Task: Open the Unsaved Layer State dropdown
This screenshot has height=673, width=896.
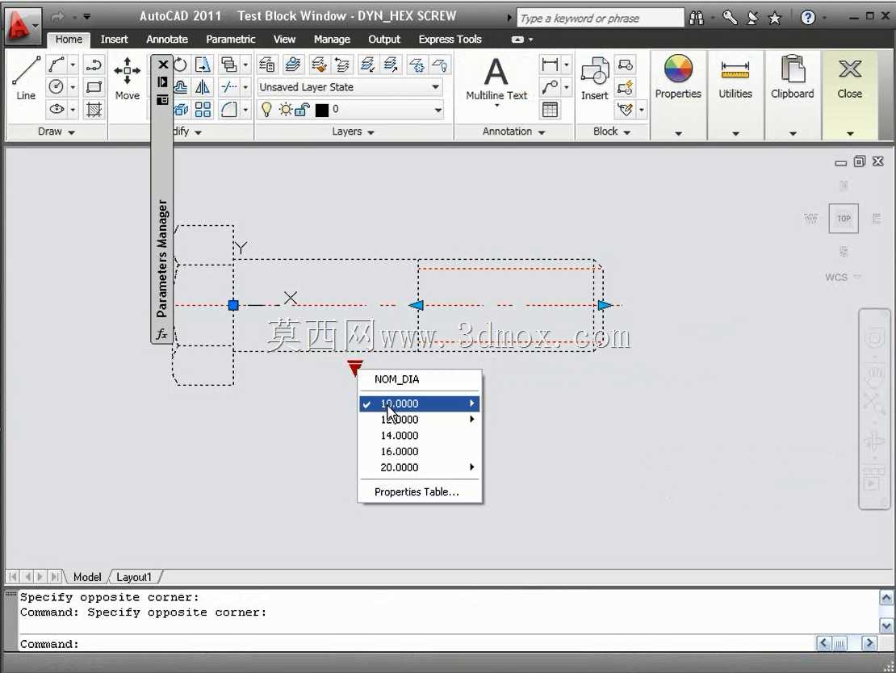Action: [350, 87]
